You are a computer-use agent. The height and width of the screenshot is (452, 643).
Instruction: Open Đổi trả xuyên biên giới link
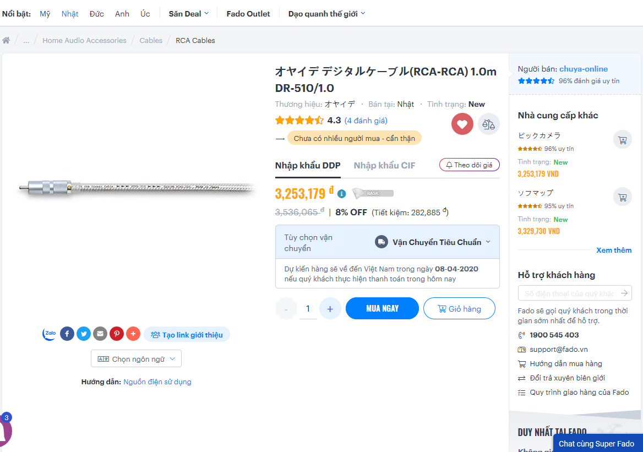pos(567,378)
